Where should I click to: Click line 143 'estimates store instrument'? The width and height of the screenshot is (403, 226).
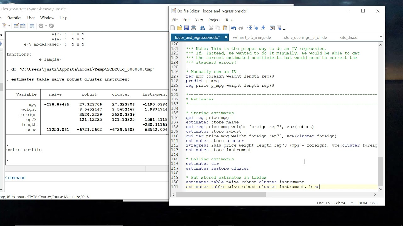click(219, 150)
